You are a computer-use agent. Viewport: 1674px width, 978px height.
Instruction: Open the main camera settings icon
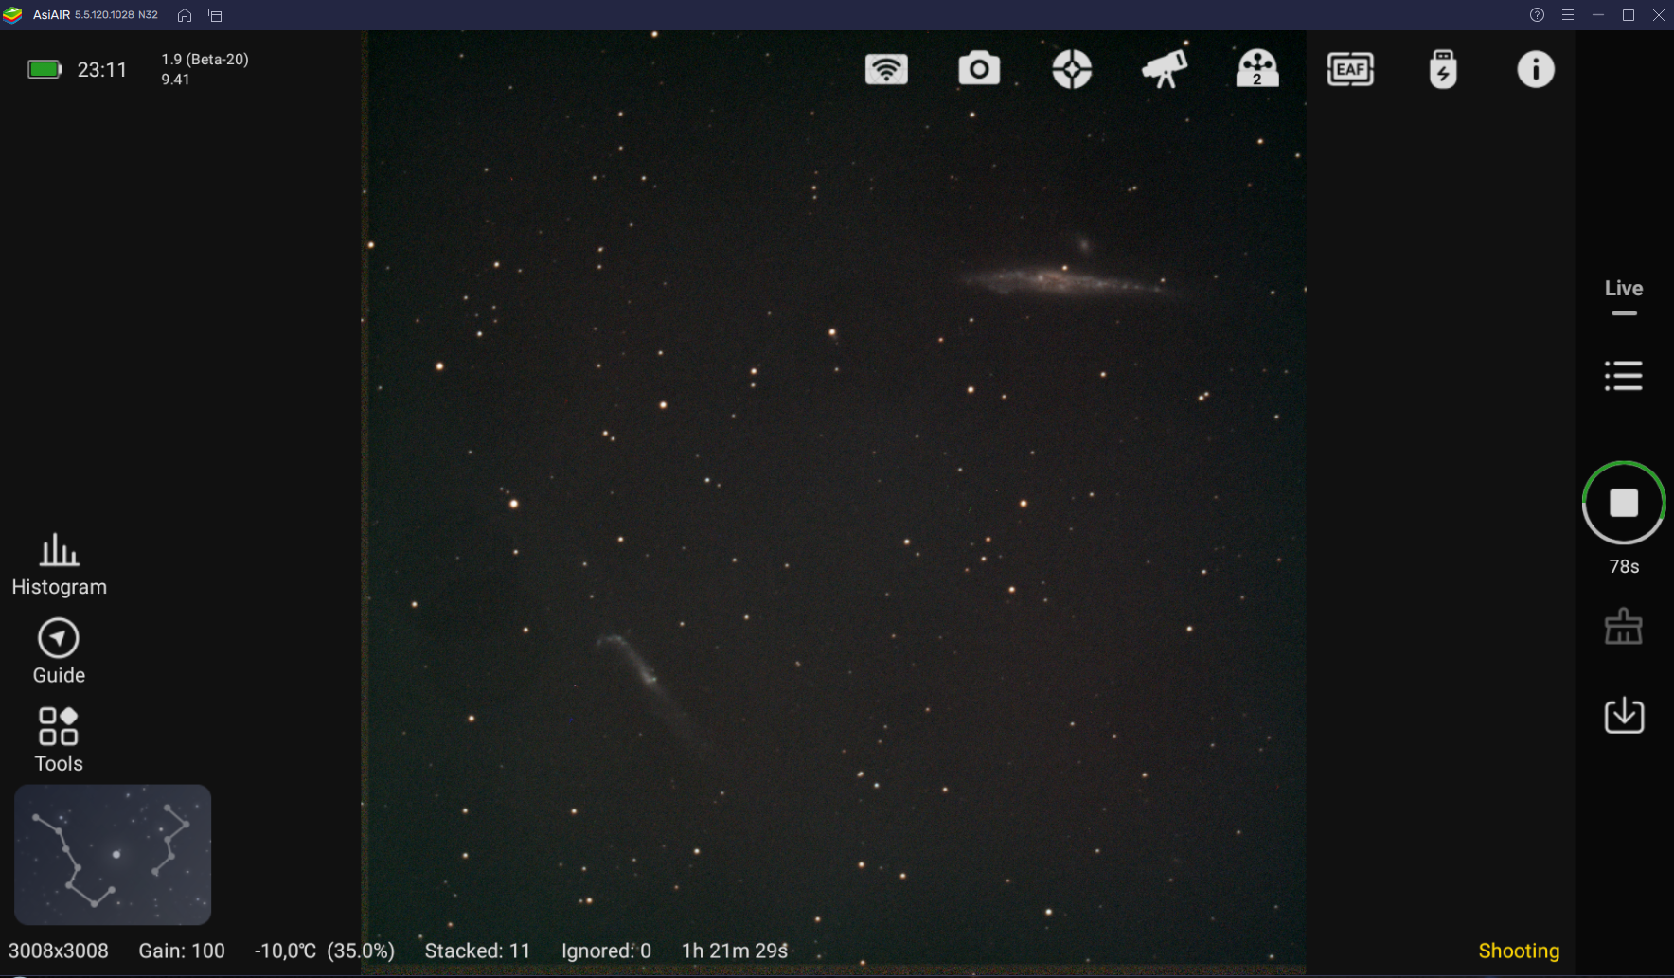979,69
